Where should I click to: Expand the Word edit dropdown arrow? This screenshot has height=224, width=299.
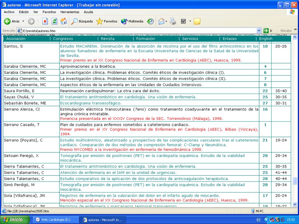click(x=190, y=21)
